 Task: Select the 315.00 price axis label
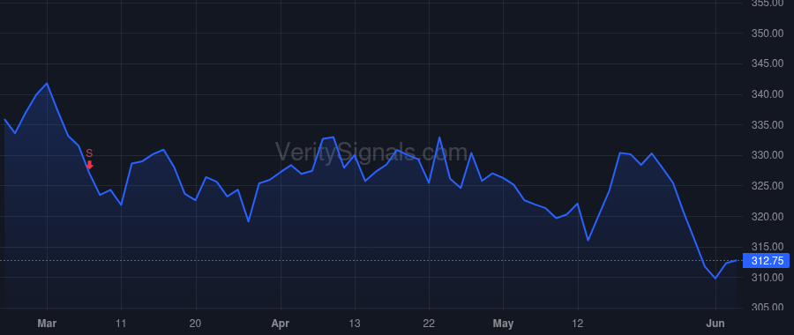coord(768,247)
